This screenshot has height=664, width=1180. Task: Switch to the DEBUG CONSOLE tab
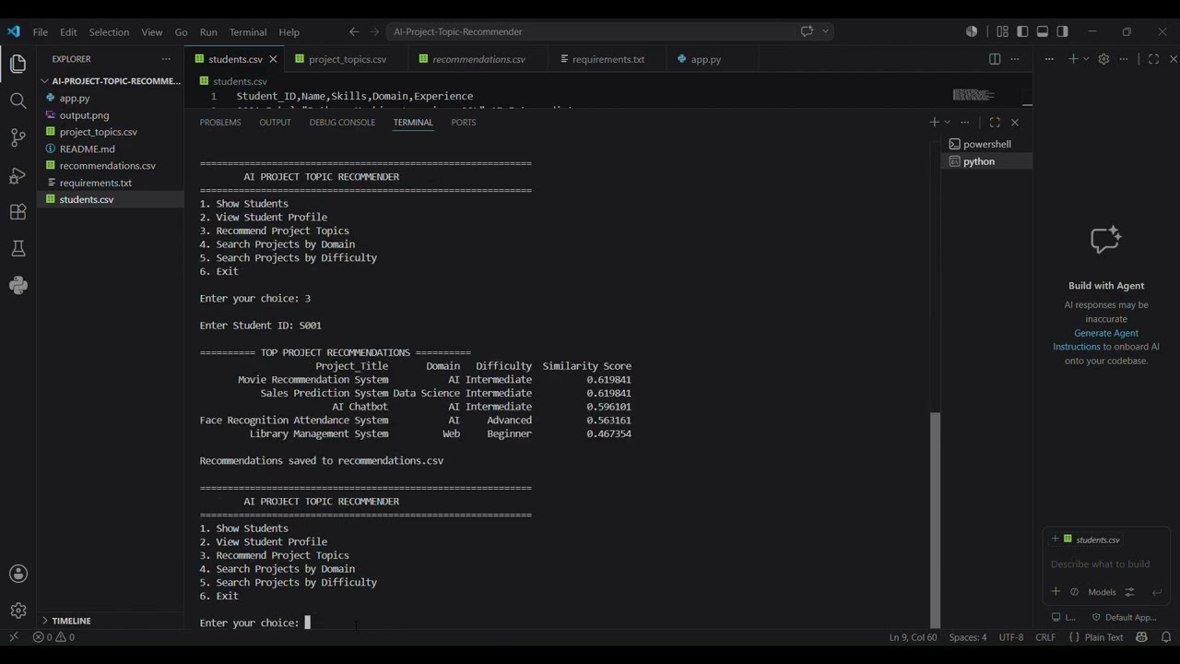coord(342,122)
